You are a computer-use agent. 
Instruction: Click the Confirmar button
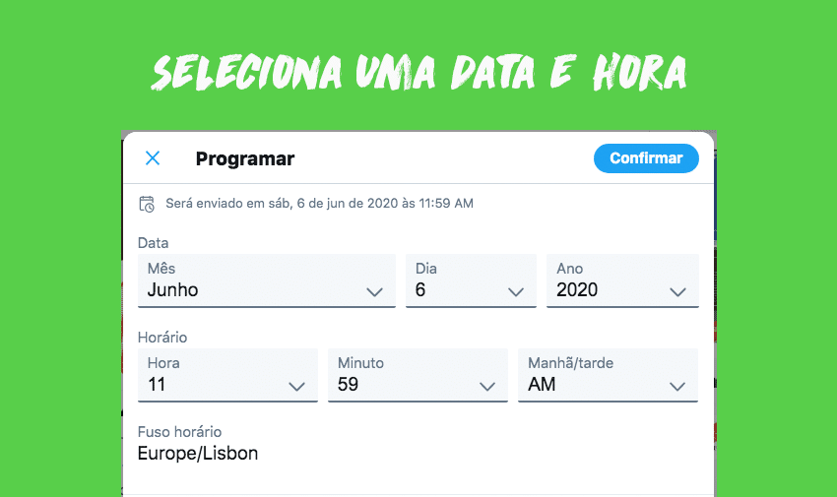pyautogui.click(x=646, y=158)
